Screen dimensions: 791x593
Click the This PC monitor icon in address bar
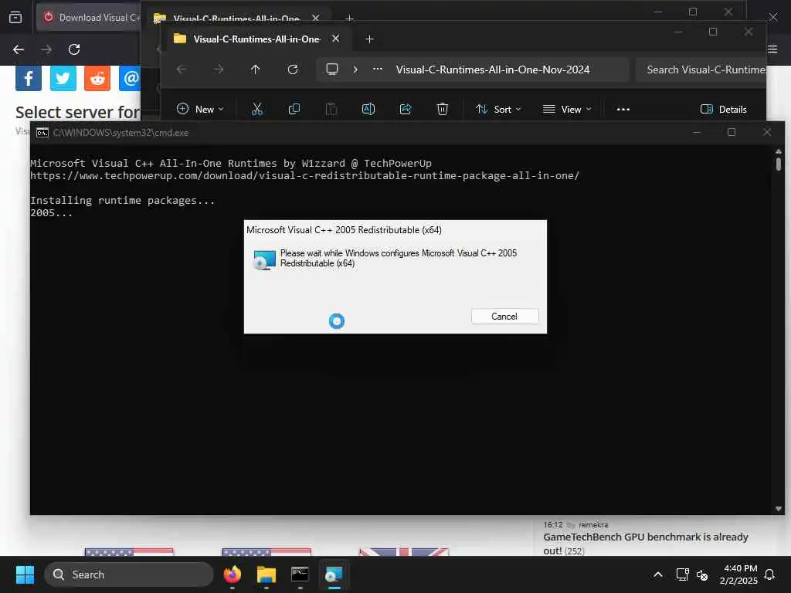pyautogui.click(x=332, y=69)
